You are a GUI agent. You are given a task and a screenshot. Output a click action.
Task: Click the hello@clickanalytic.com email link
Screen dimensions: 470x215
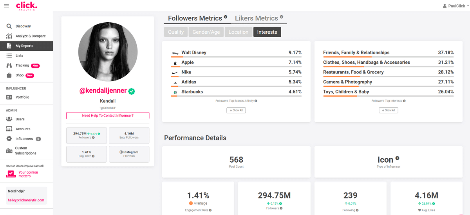(26, 200)
